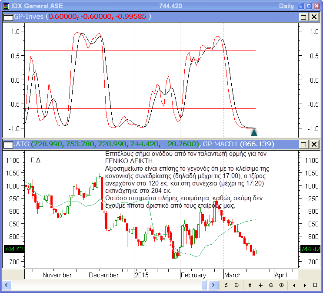Click March on the date axis
Viewport: 323px width, 293px height.
[x=233, y=275]
